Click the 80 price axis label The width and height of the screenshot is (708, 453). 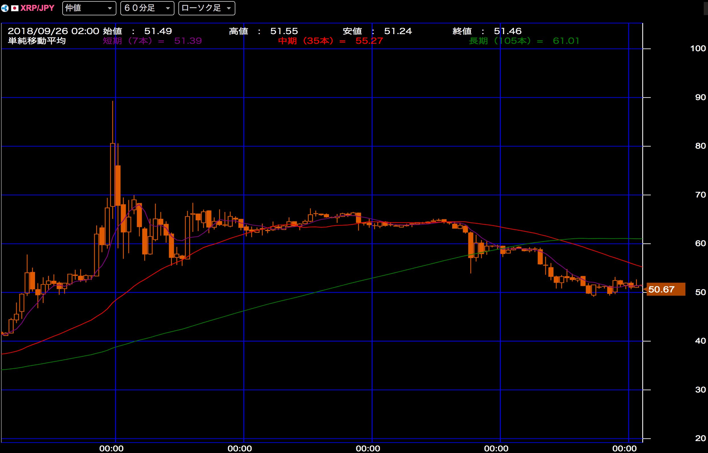point(700,146)
